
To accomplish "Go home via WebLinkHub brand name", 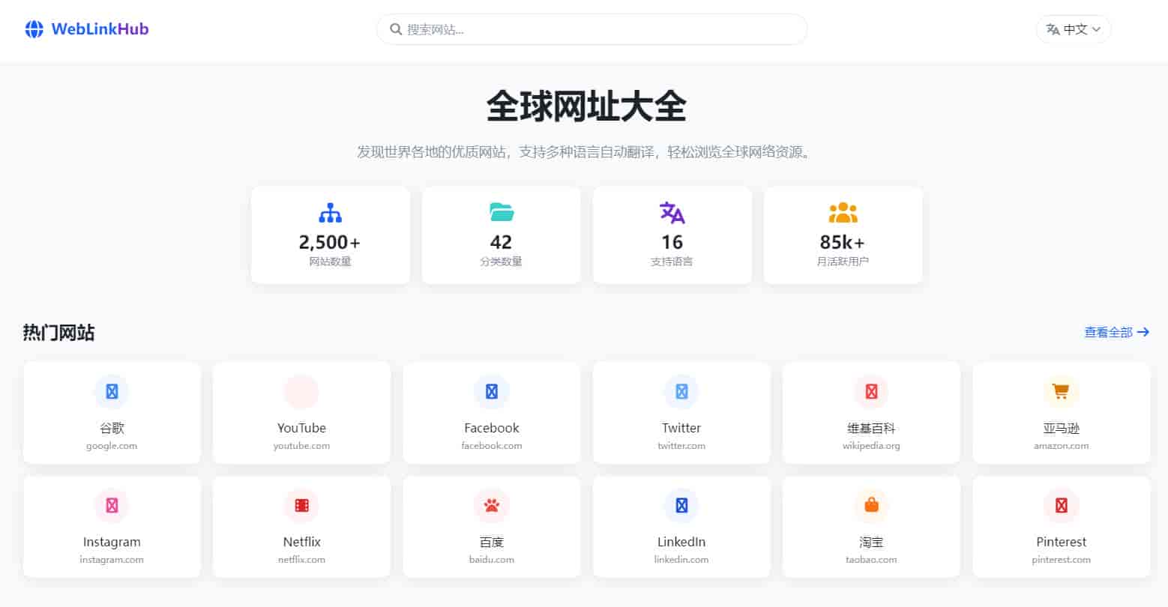I will pyautogui.click(x=100, y=29).
